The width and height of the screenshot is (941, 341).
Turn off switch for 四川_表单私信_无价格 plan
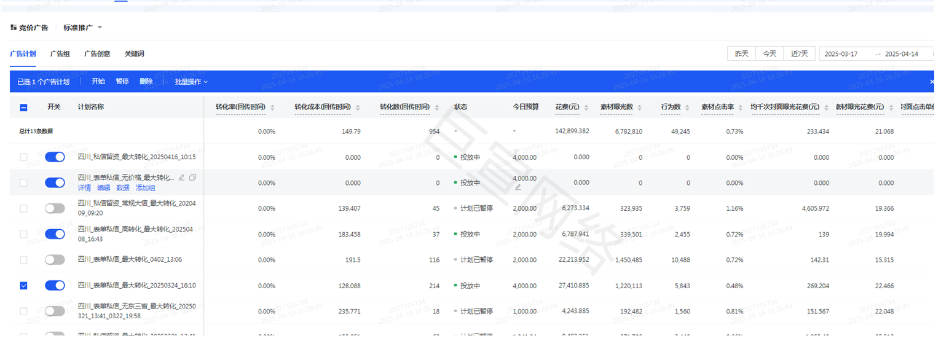(55, 182)
